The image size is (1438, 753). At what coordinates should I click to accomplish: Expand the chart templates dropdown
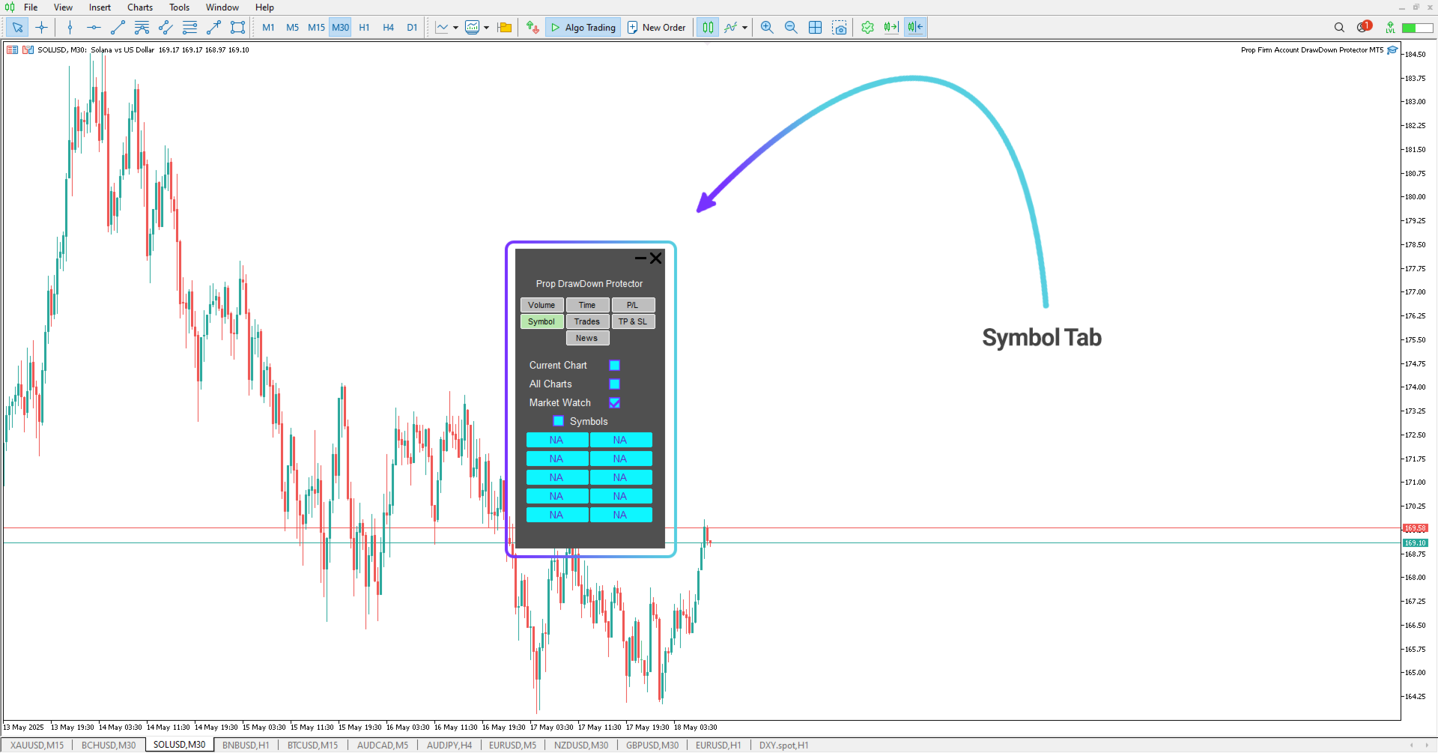(x=486, y=27)
